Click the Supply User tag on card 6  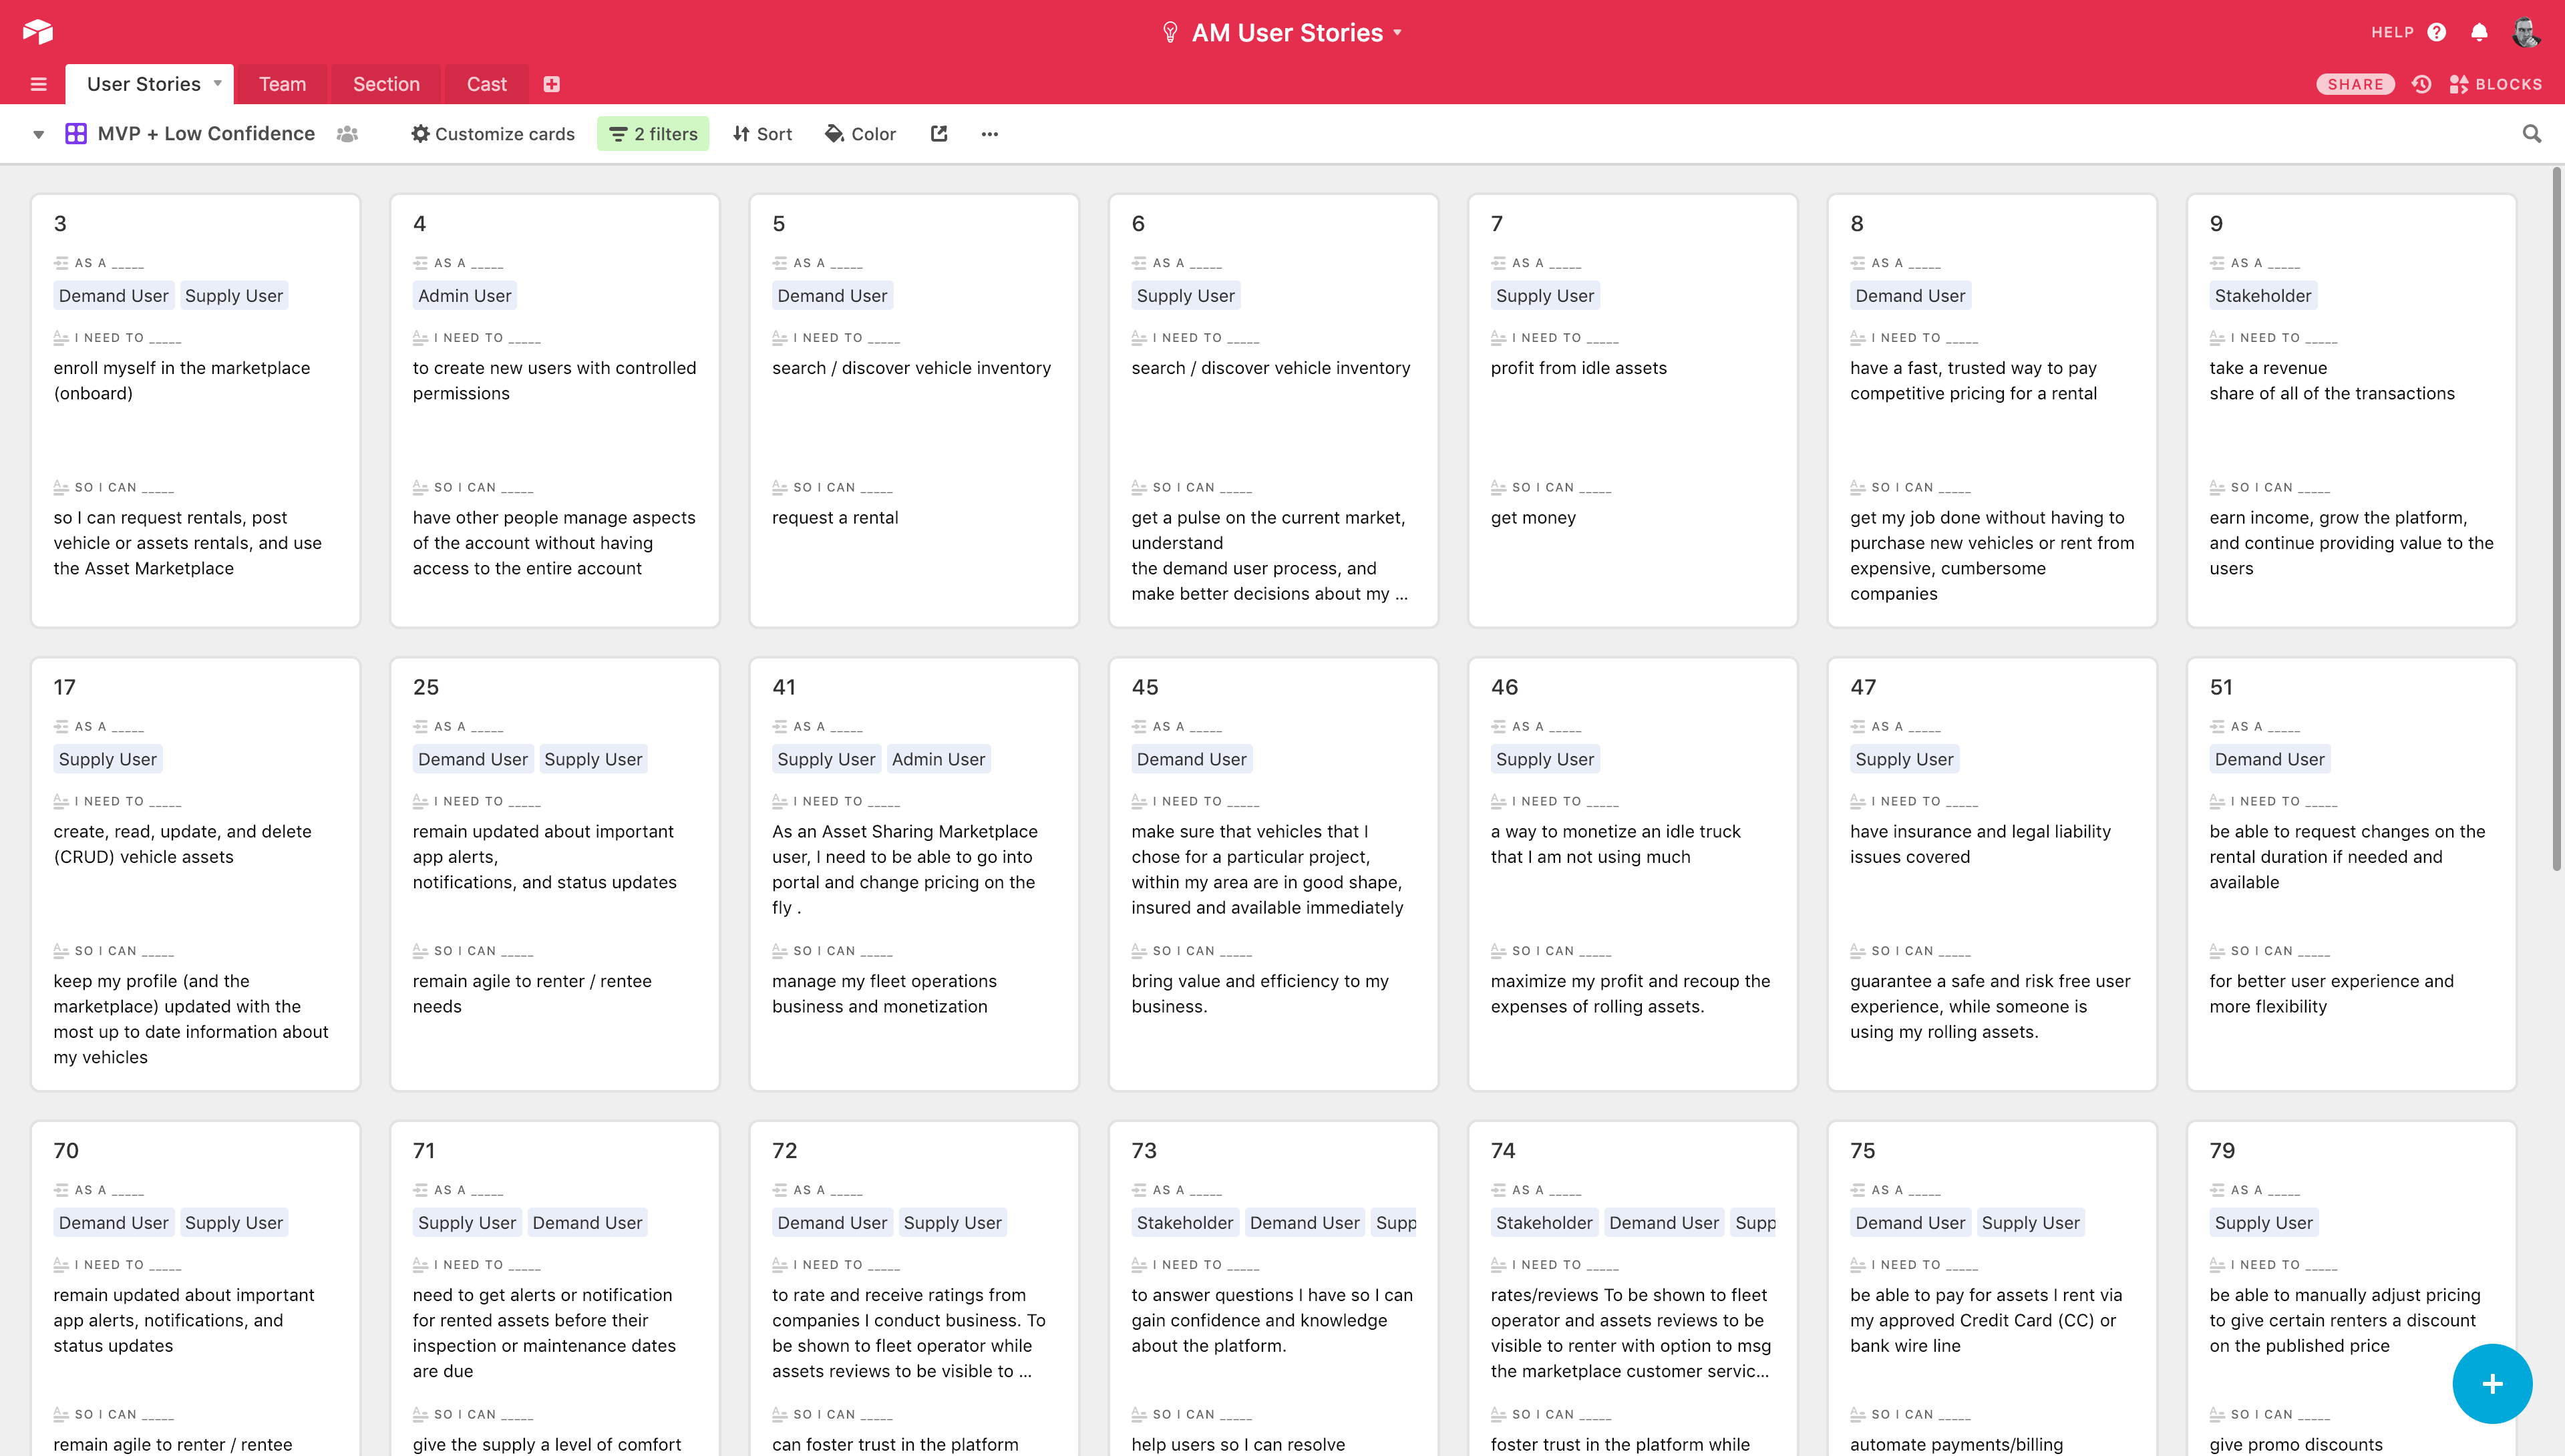pos(1185,295)
